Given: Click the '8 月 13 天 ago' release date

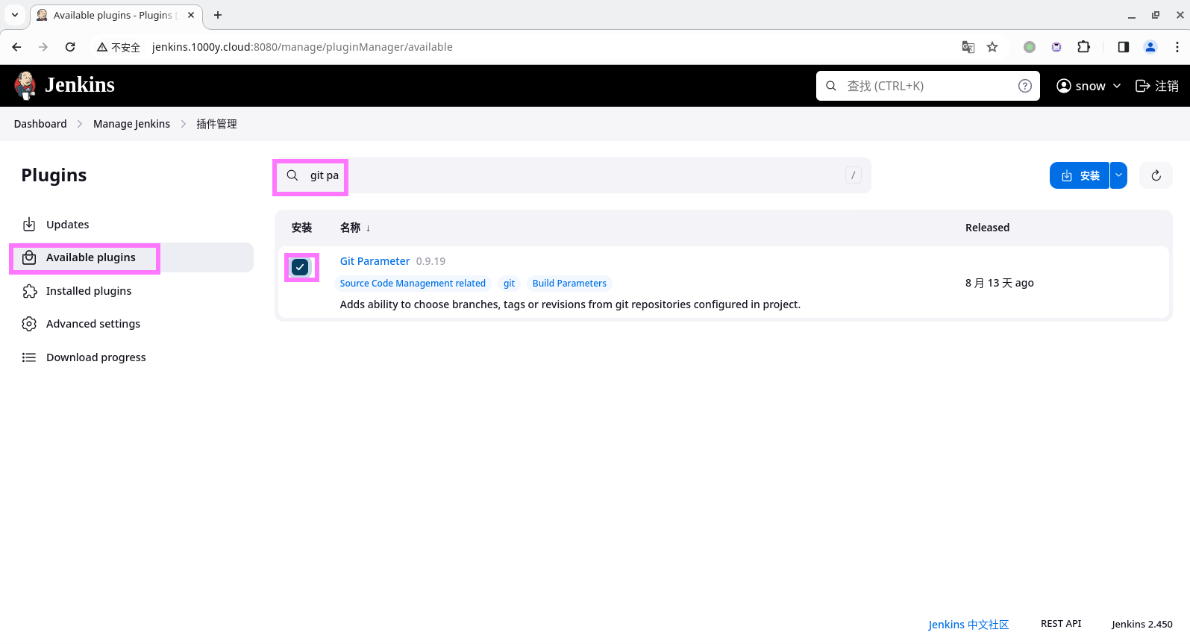Looking at the screenshot, I should pyautogui.click(x=999, y=283).
